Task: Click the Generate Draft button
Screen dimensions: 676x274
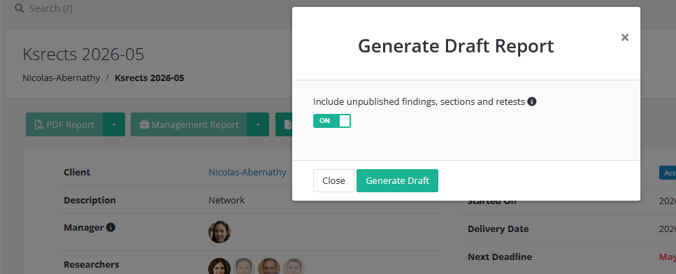Action: (x=397, y=180)
